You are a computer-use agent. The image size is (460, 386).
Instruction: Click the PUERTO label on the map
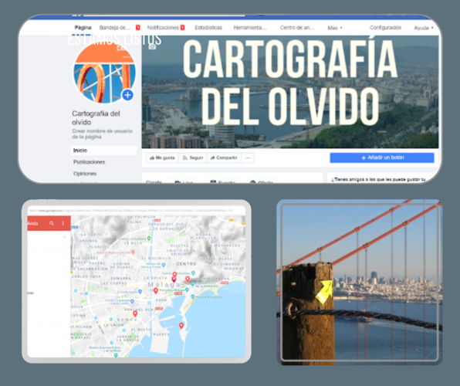[x=161, y=334]
